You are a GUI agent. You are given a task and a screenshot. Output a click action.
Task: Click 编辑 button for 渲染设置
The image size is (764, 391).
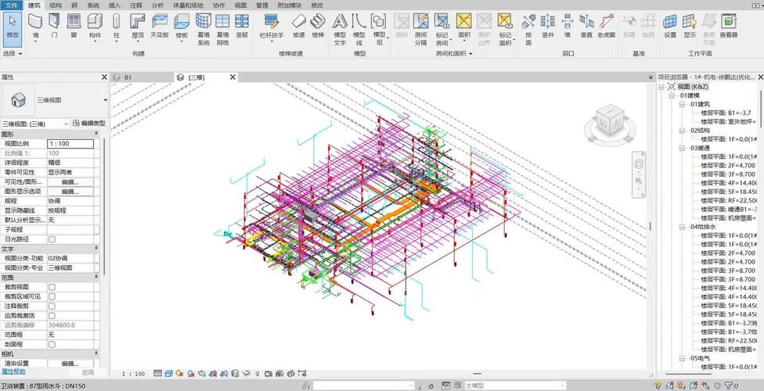pos(70,364)
